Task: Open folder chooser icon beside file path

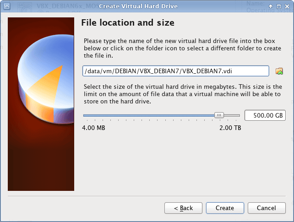Action: coord(279,71)
